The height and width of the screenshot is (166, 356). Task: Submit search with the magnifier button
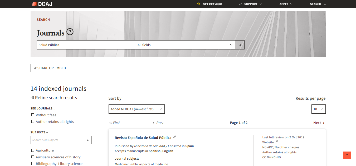click(x=240, y=45)
